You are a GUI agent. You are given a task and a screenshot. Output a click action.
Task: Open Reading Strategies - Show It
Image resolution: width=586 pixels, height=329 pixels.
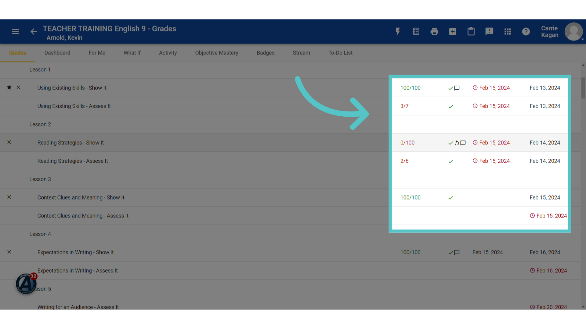click(71, 143)
